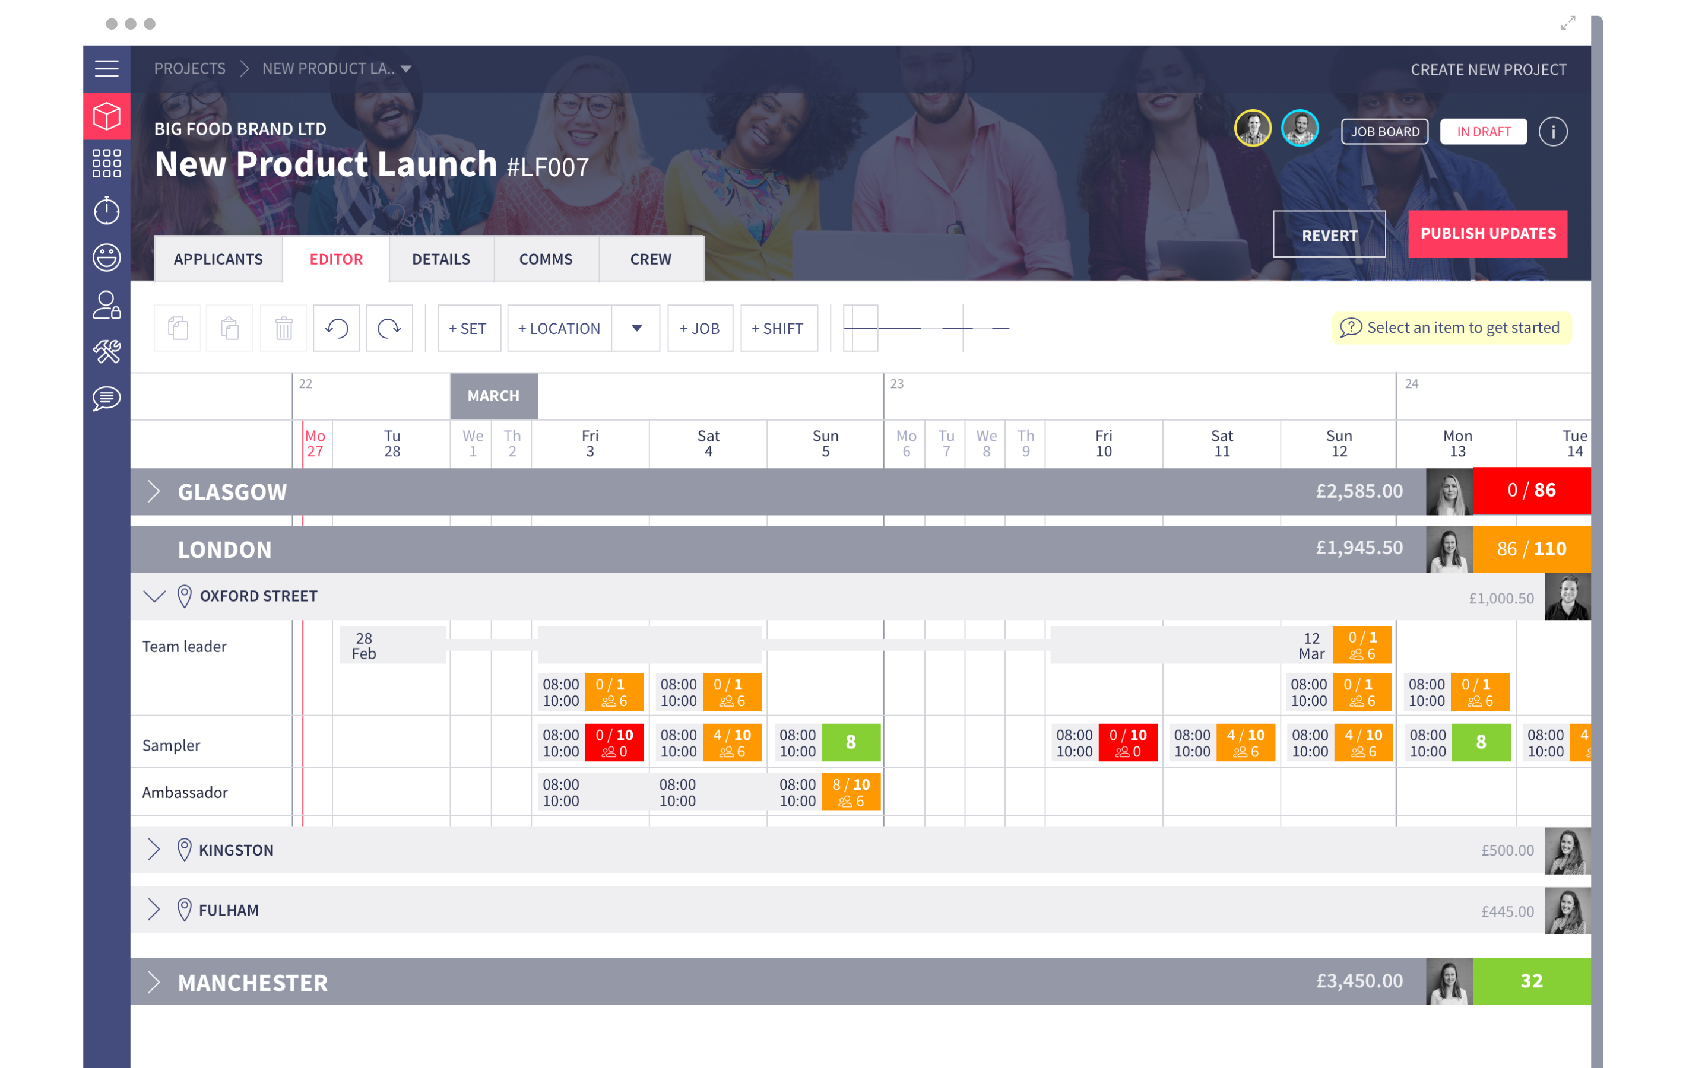Open the + LOCATION dropdown arrow
This screenshot has height=1068, width=1686.
[x=636, y=328]
